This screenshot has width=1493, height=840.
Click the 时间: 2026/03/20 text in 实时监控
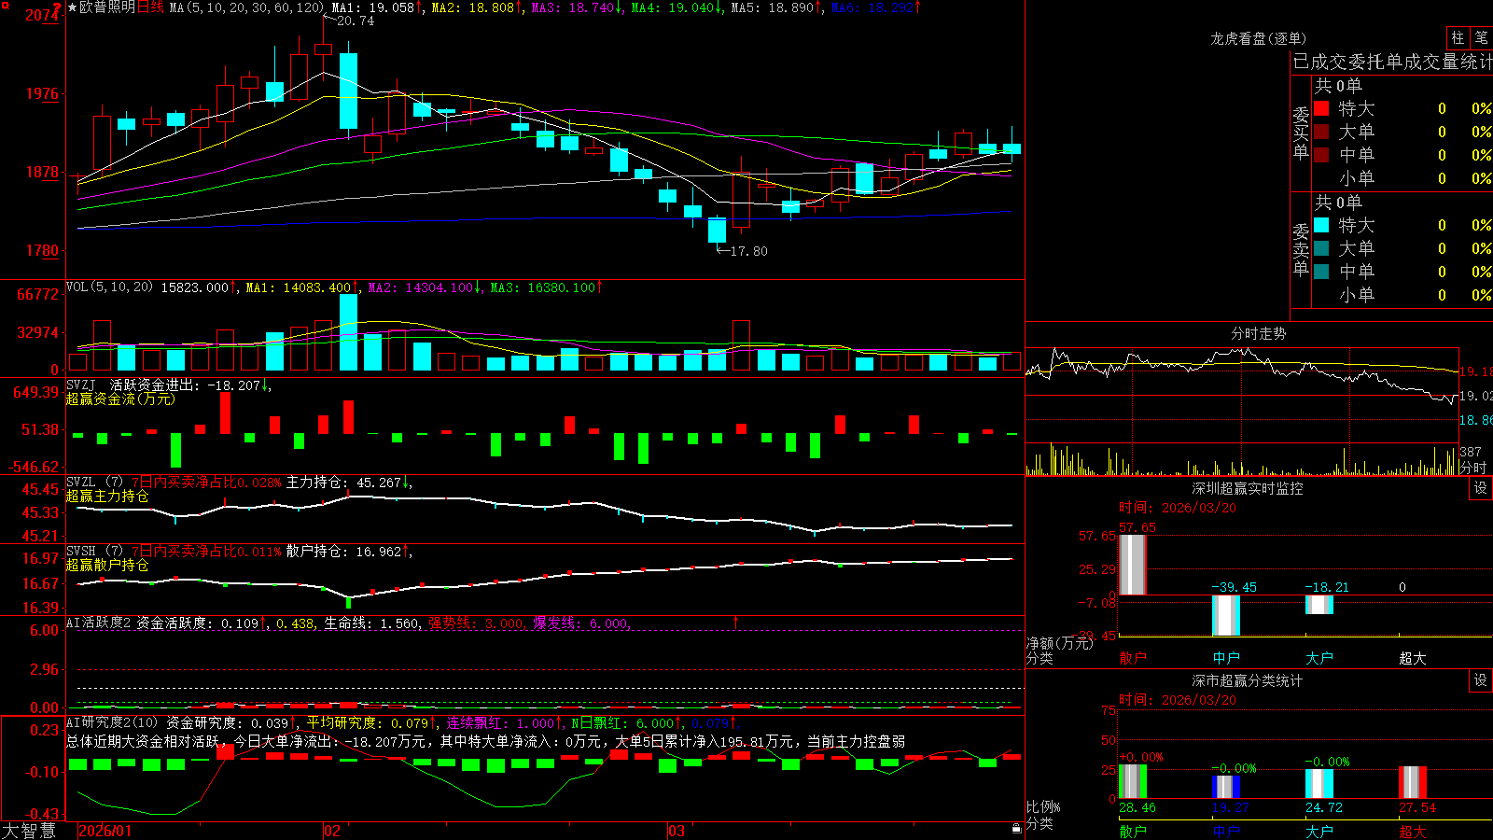1178,508
